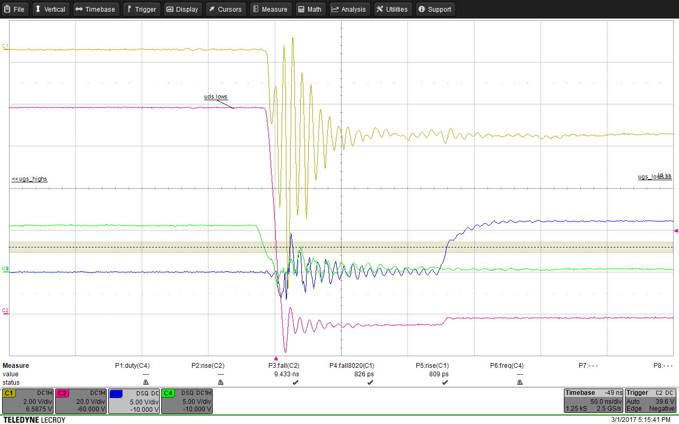Open the Analysis menu
This screenshot has width=679, height=424.
pyautogui.click(x=350, y=9)
